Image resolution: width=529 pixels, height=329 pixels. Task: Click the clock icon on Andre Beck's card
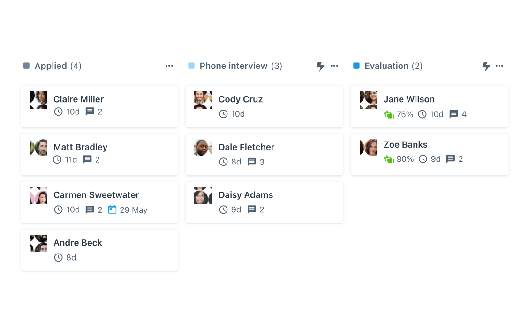pyautogui.click(x=59, y=257)
